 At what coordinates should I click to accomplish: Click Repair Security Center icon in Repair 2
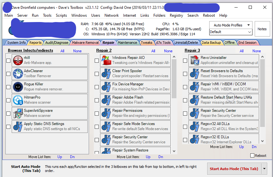coord(106,140)
